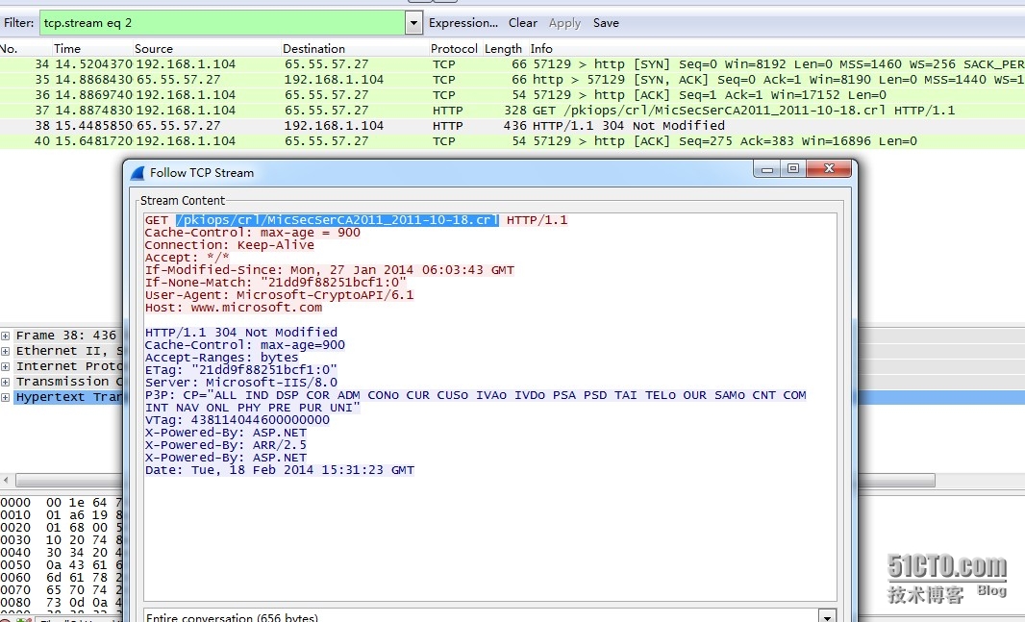Viewport: 1025px width, 622px height.
Task: Click the VTag: 438114044600000000 line
Action: point(237,420)
